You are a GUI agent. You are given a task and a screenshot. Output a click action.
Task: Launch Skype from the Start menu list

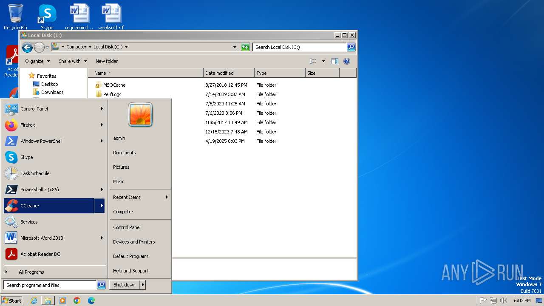coord(54,157)
